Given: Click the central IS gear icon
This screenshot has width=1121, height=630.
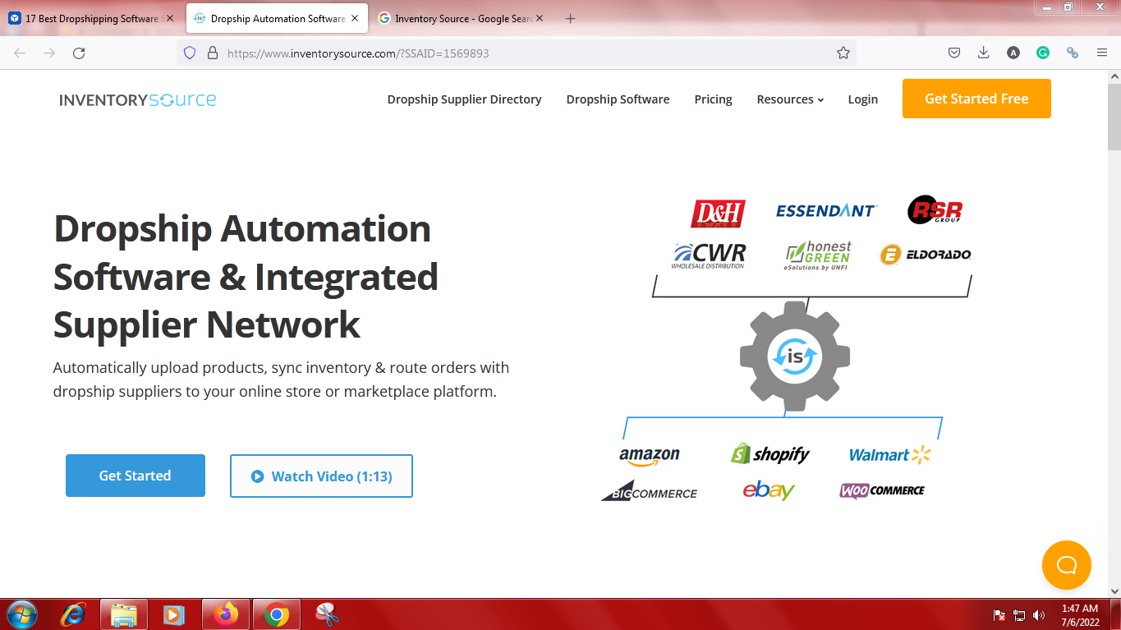Looking at the screenshot, I should click(x=794, y=356).
